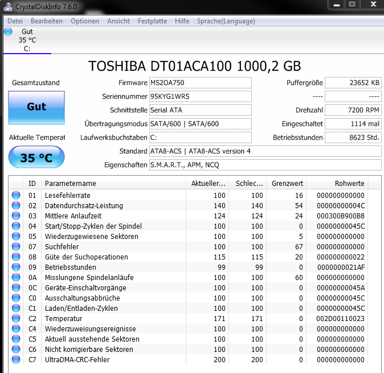Select the Gut 35 °C C: disk tab
The width and height of the screenshot is (384, 373).
(27, 40)
